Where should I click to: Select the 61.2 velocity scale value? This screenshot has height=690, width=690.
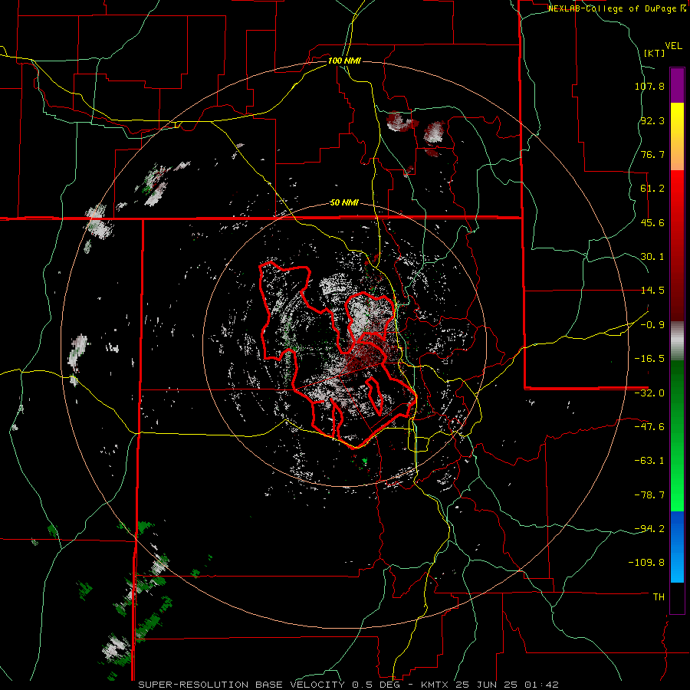coord(652,189)
